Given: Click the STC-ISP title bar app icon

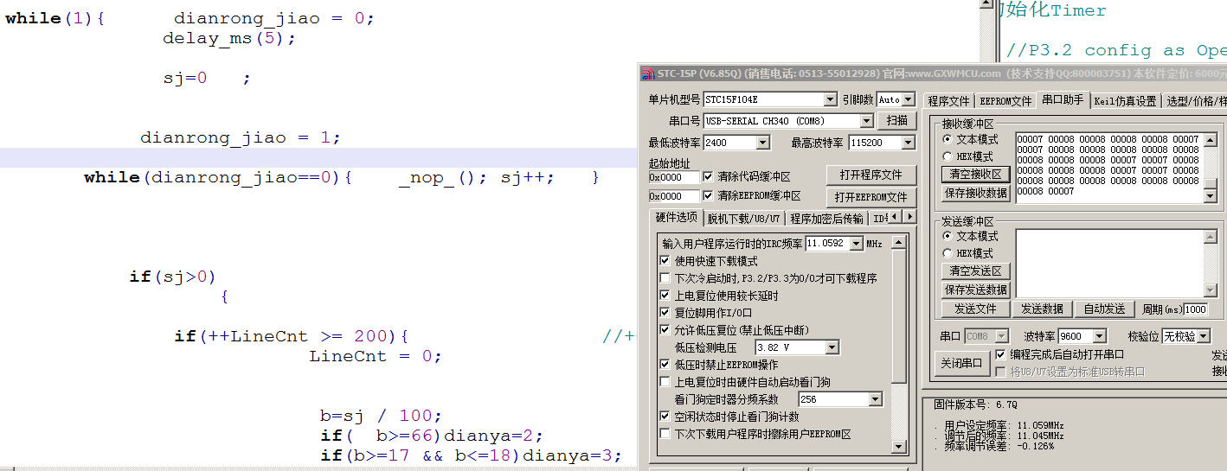Looking at the screenshot, I should point(648,73).
